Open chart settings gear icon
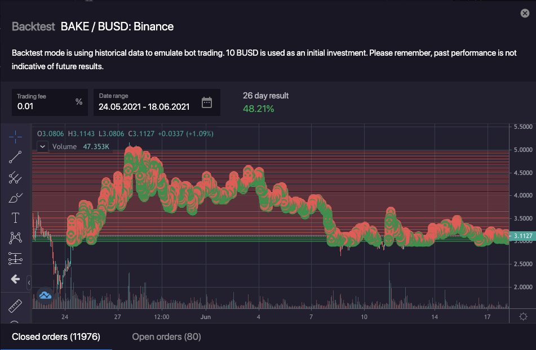The height and width of the screenshot is (350, 536). (523, 316)
